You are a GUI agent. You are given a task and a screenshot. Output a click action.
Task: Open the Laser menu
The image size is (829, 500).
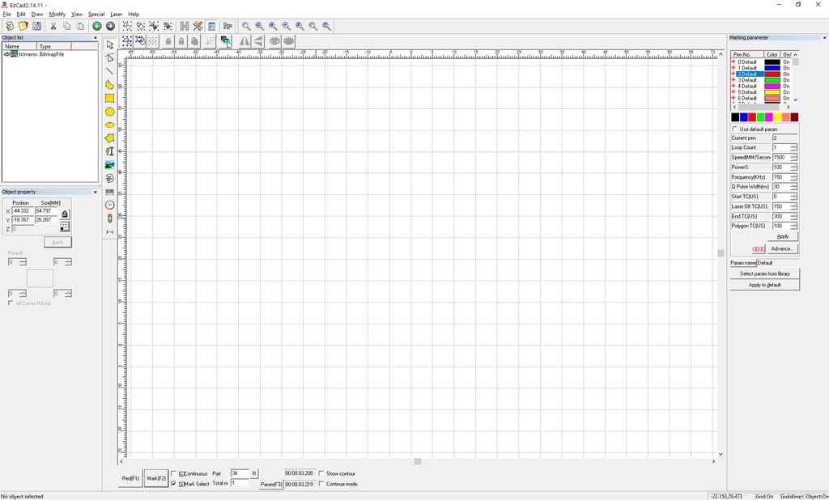click(x=115, y=14)
